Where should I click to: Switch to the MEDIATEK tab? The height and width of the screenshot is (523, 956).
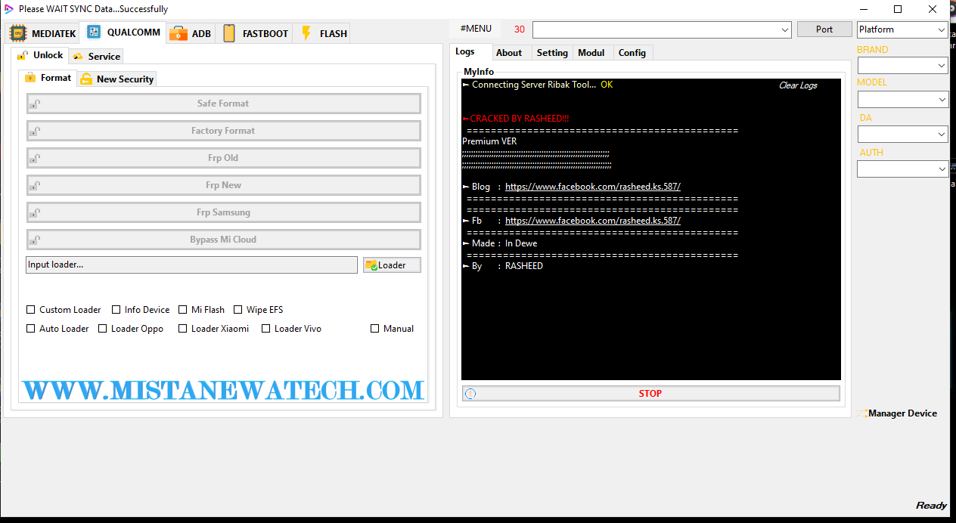[x=42, y=33]
